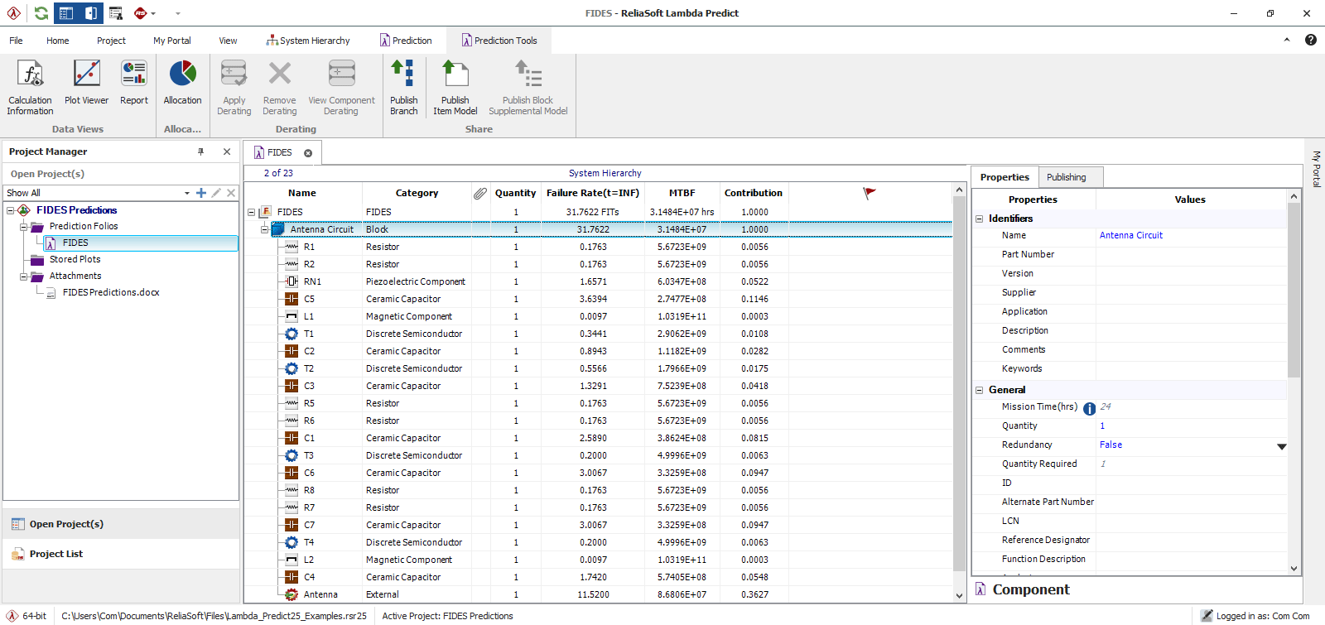The image size is (1325, 625).
Task: Click the C5 ceramic capacitor icon
Action: [x=291, y=299]
